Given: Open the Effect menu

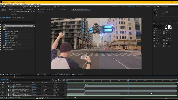Looking at the screenshot, I should pos(19,4).
